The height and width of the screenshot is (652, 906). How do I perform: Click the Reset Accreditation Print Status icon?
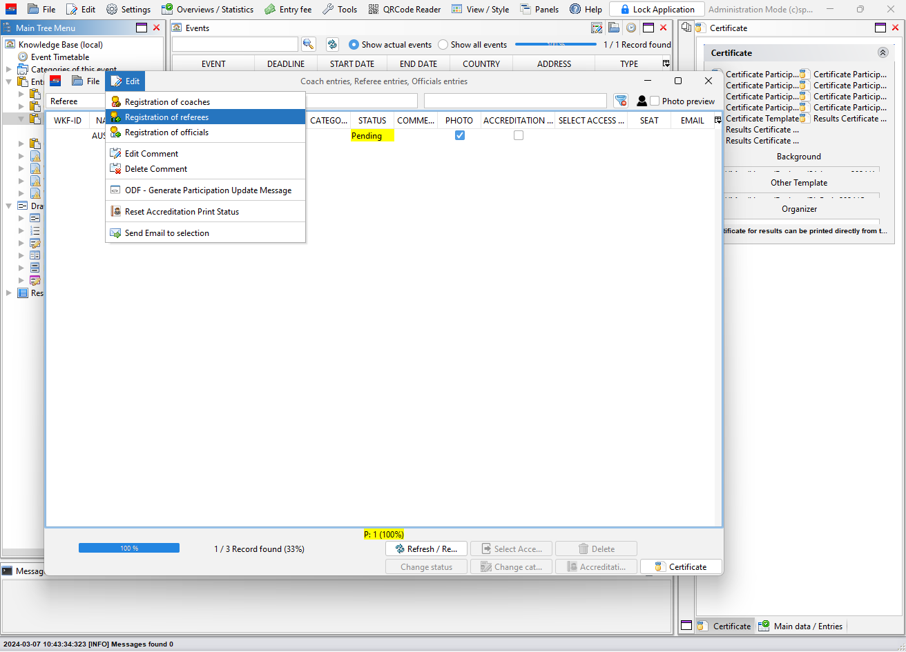[x=116, y=212]
